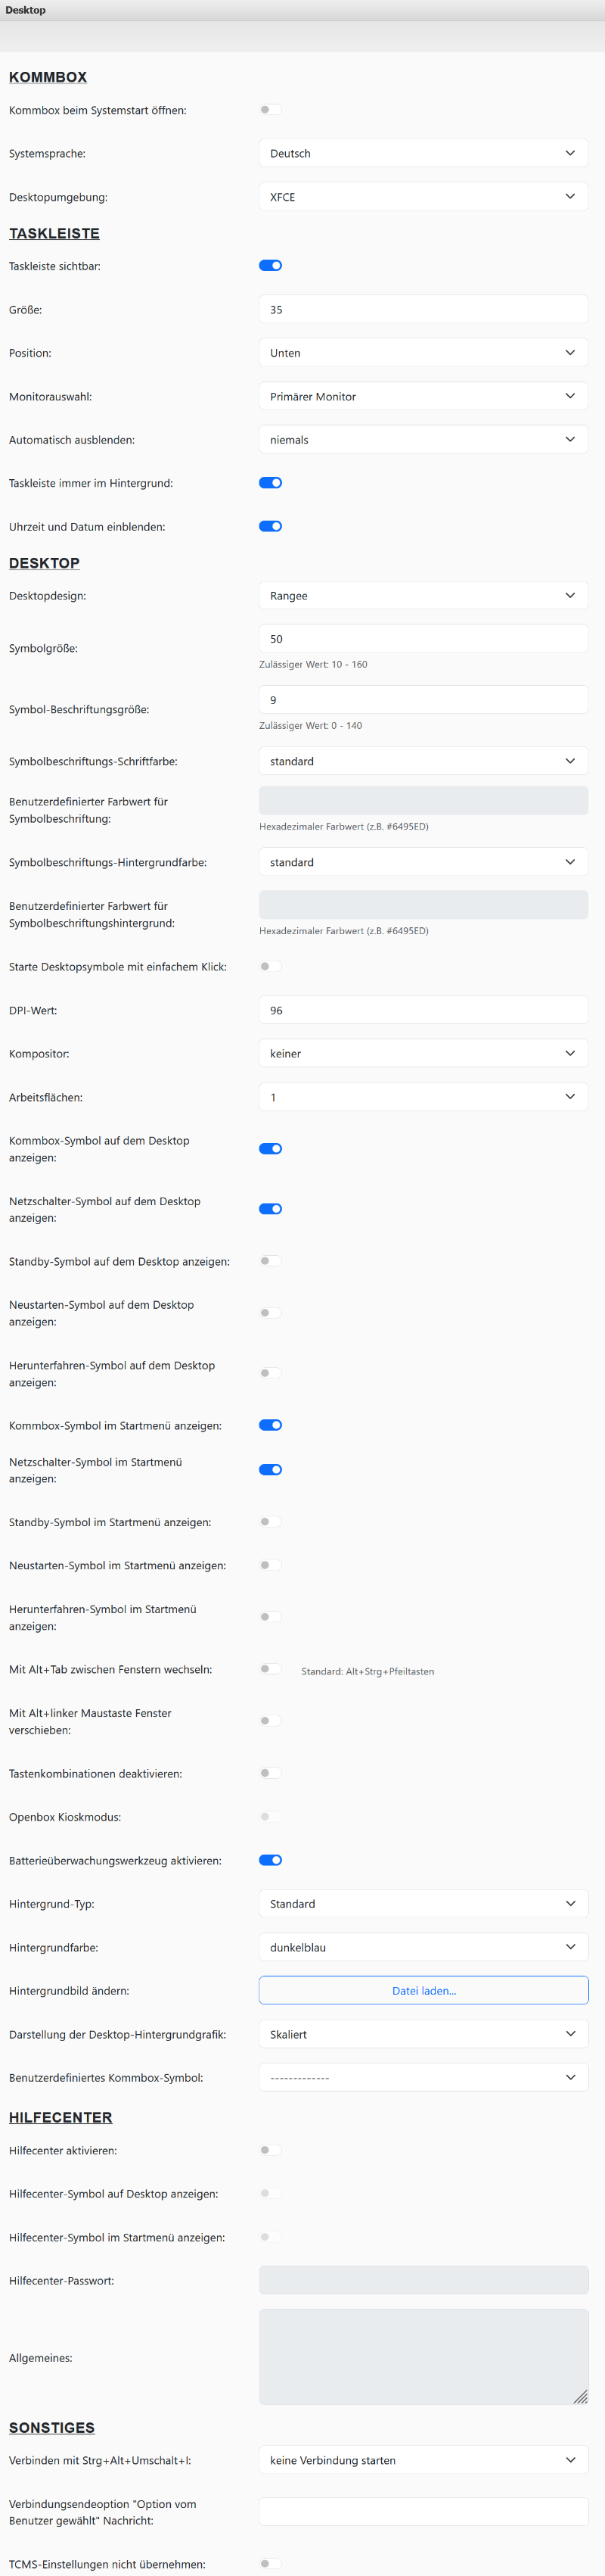Image resolution: width=605 pixels, height=2576 pixels.
Task: Open Hintergrundfarbe dunkelblau dropdown
Action: point(422,1947)
